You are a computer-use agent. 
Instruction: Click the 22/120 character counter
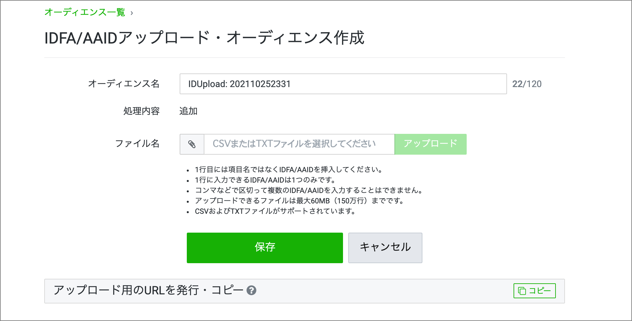527,84
